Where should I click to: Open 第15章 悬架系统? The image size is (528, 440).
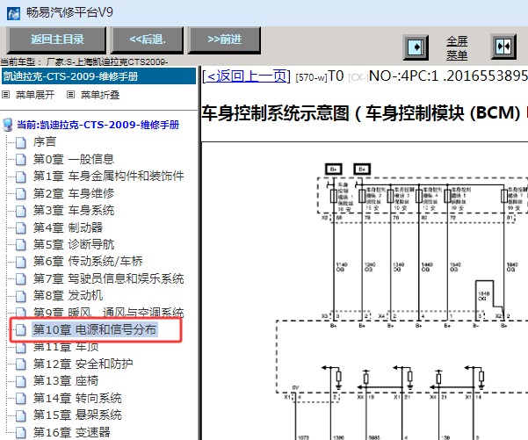(77, 415)
